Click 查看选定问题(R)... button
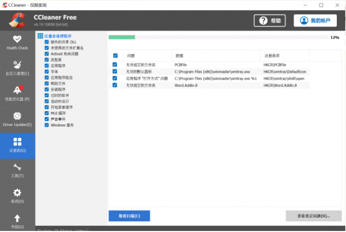346x232 pixels. pos(314,216)
